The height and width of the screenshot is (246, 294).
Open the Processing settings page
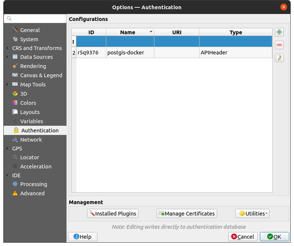pyautogui.click(x=33, y=184)
